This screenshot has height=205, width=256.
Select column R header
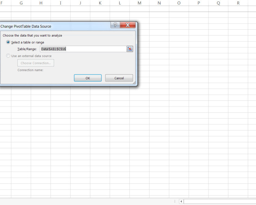coord(238,3)
